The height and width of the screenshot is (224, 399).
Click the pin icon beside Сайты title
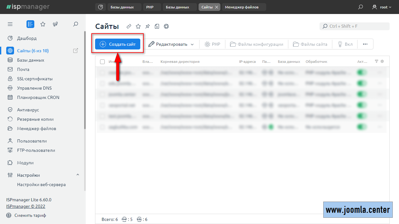tap(148, 26)
